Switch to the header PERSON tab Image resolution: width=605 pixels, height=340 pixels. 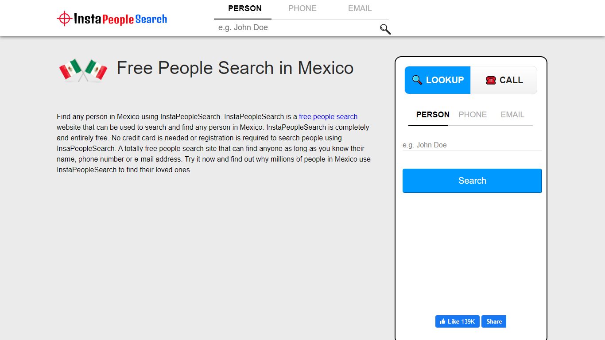pyautogui.click(x=244, y=8)
